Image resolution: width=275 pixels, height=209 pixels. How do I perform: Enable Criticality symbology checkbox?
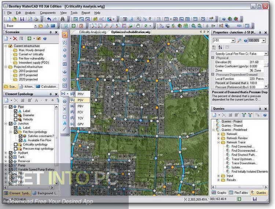click(15, 144)
